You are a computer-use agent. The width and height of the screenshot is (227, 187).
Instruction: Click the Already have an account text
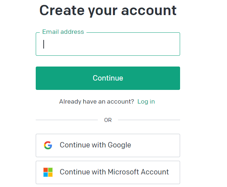97,101
